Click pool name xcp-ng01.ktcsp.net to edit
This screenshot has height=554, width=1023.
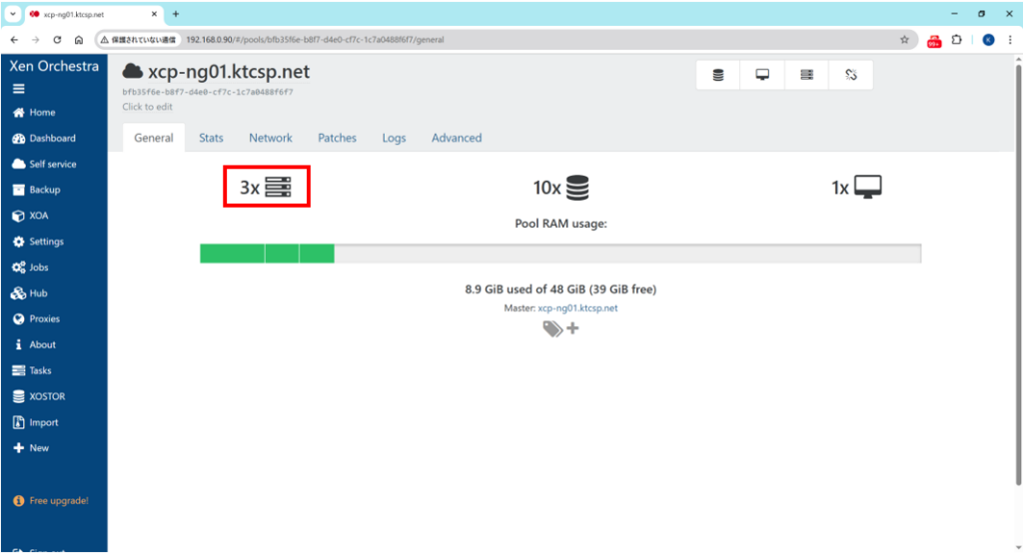tap(229, 72)
